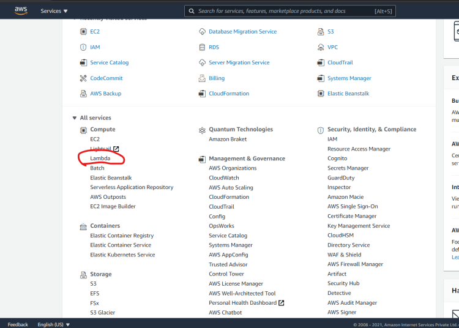Click the S3 storage icon in recent services
The width and height of the screenshot is (459, 328).
coord(321,32)
